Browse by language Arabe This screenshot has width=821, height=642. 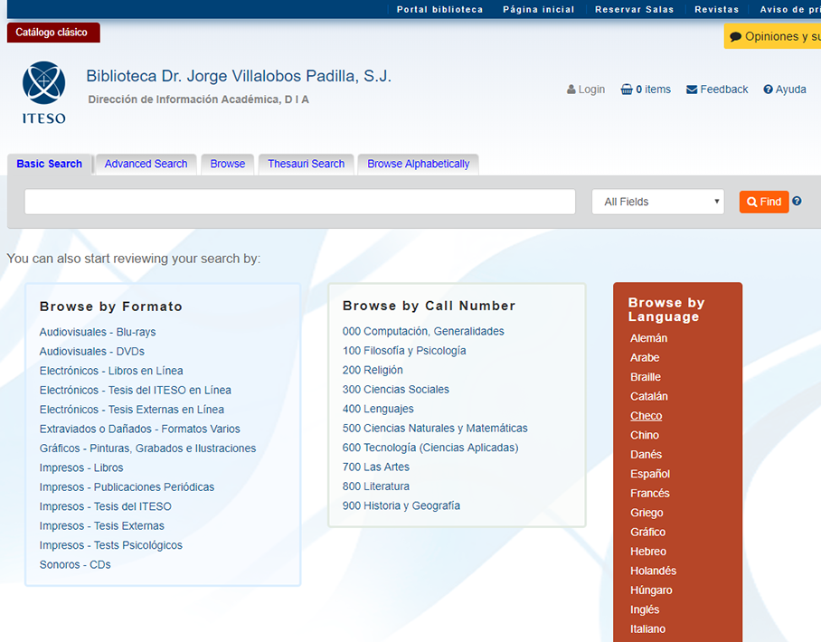645,358
